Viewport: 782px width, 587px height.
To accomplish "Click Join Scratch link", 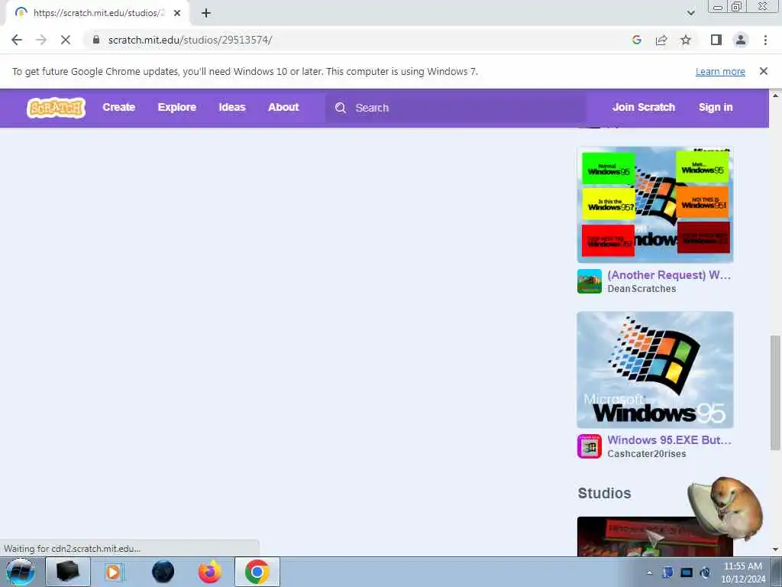I will coord(643,107).
